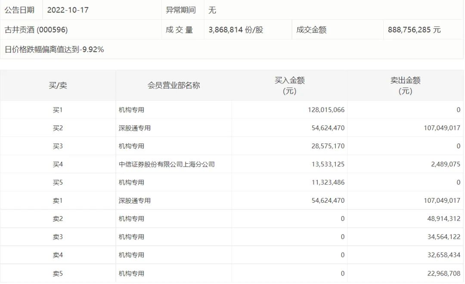Click the 会员营业部名称 column header
The width and height of the screenshot is (465, 284).
point(174,86)
